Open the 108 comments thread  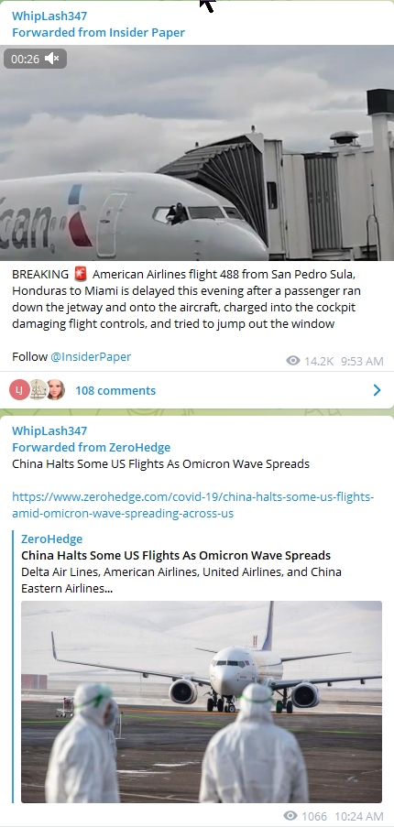click(115, 390)
